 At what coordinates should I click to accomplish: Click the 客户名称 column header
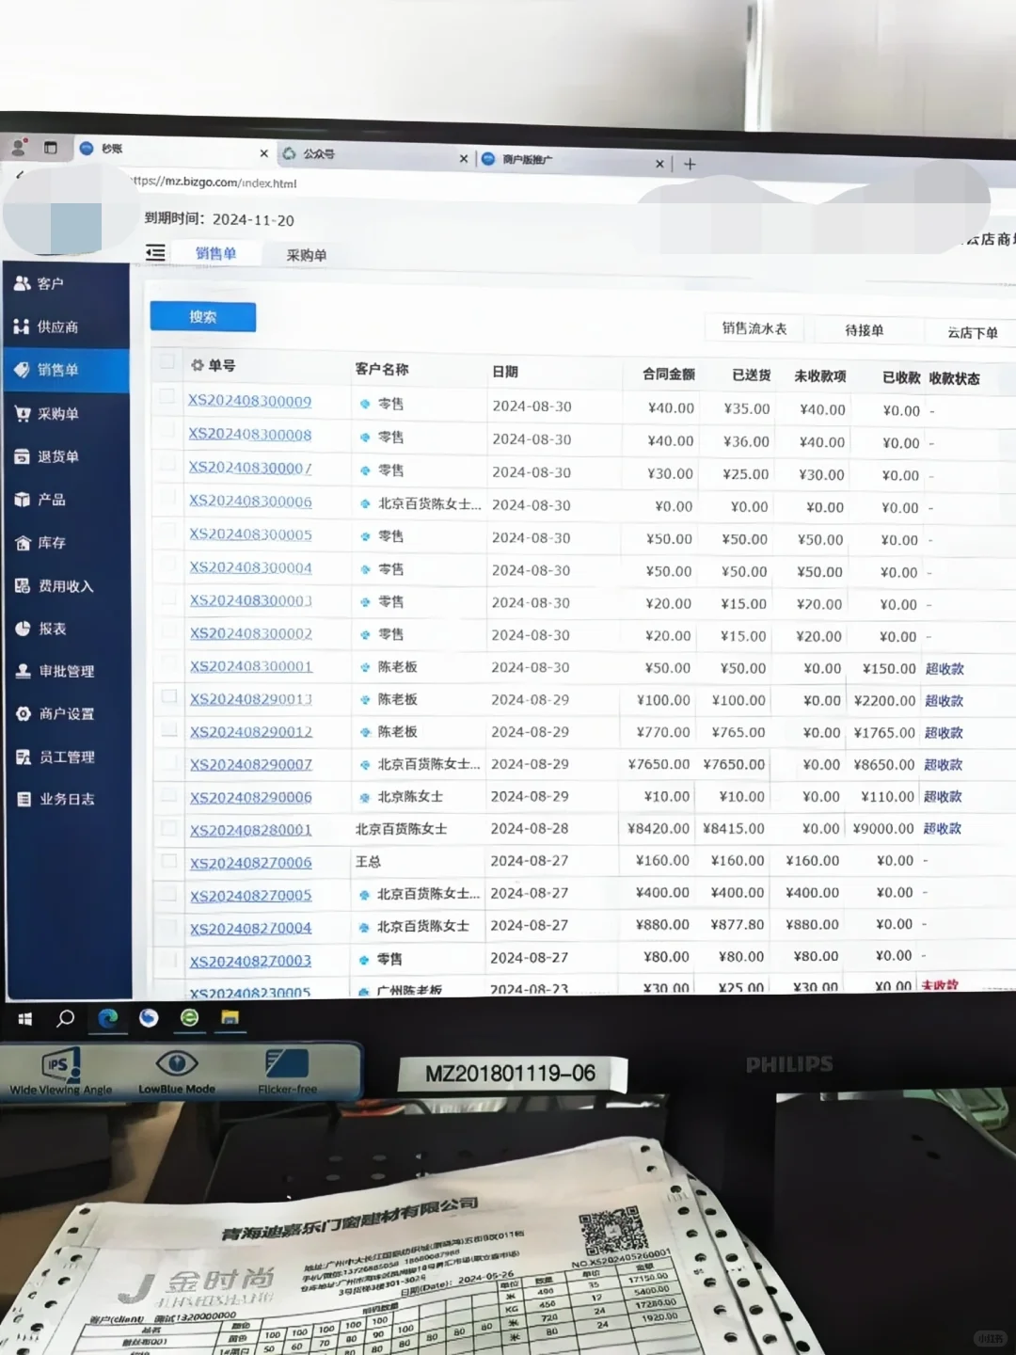[382, 369]
